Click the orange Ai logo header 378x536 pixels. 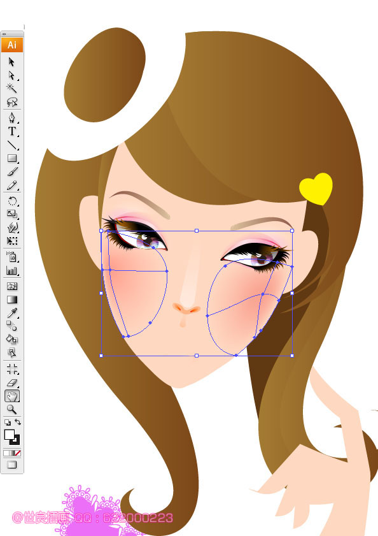click(12, 45)
